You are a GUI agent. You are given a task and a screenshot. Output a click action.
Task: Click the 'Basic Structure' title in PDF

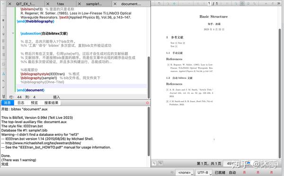(x=213, y=17)
